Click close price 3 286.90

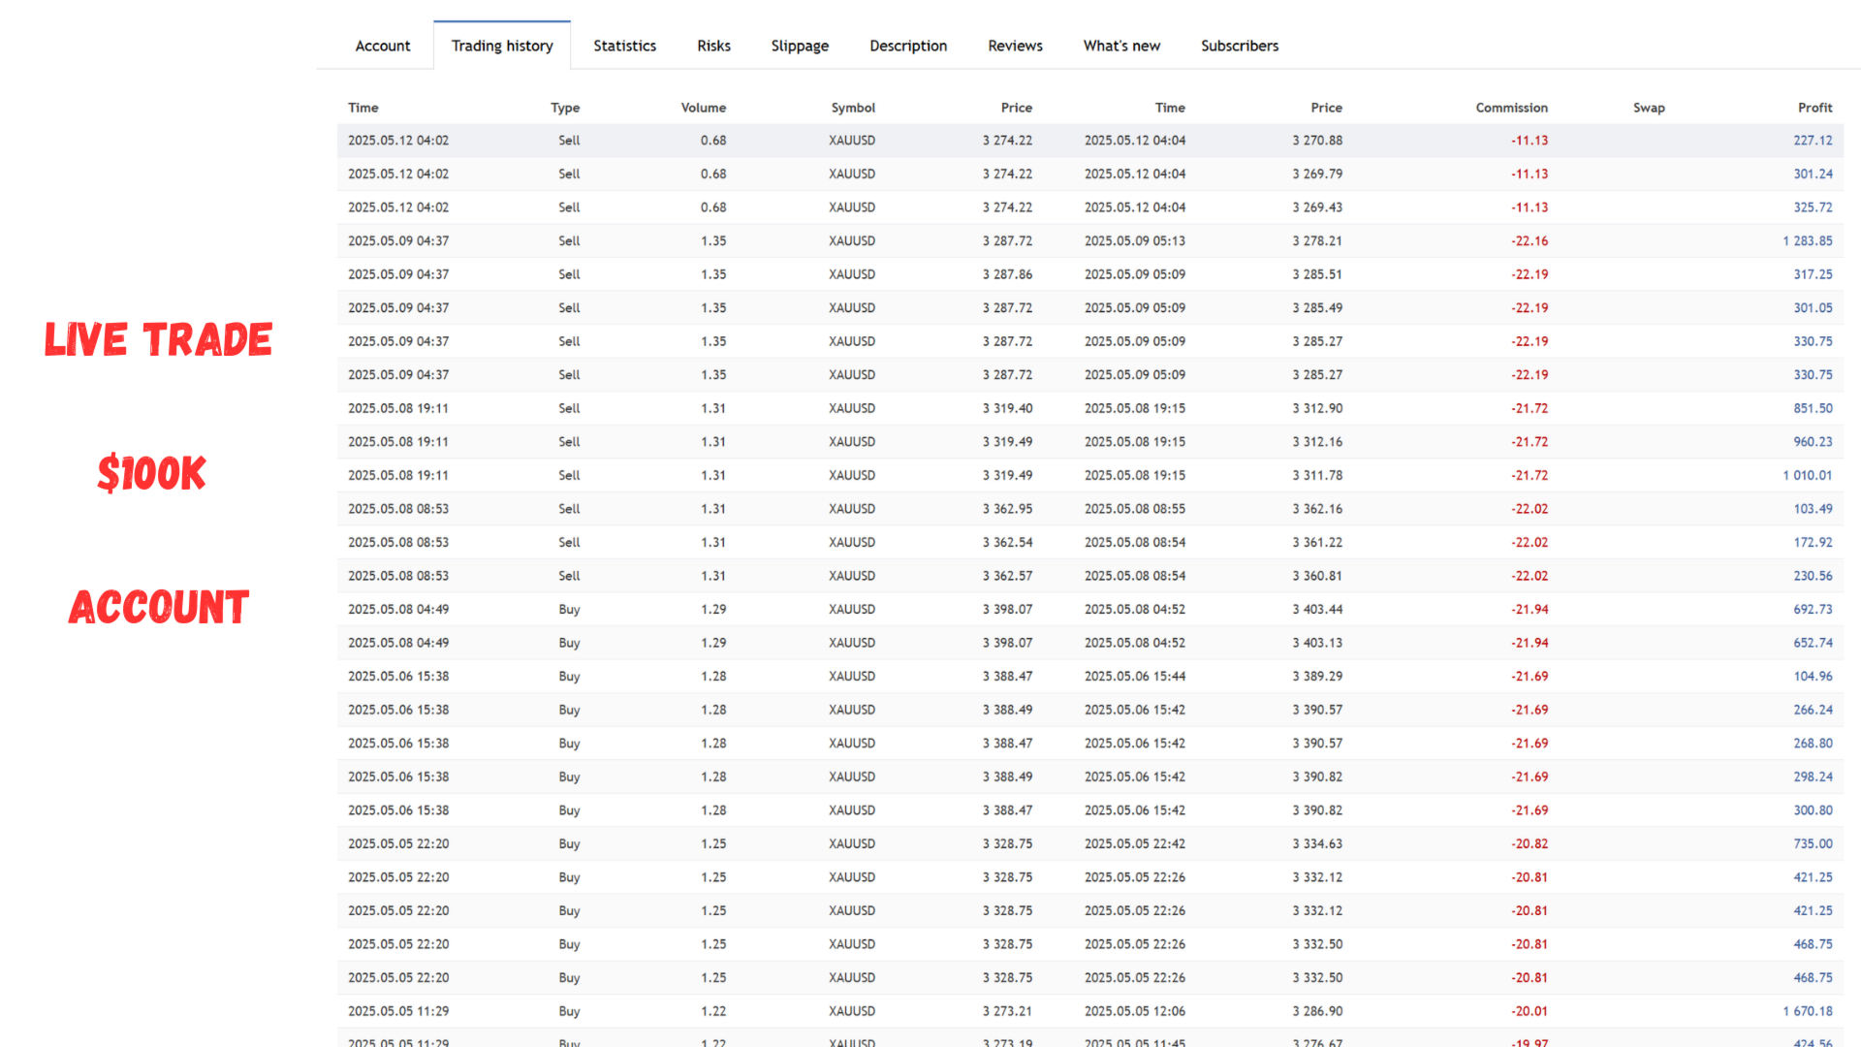(1317, 1011)
